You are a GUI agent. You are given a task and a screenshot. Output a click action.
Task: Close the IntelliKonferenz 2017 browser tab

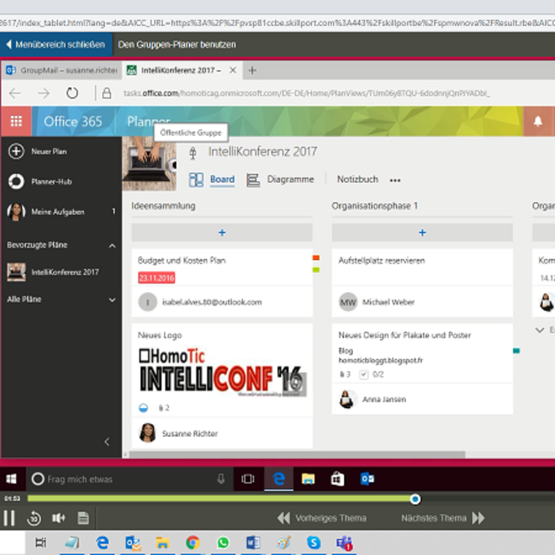pyautogui.click(x=232, y=70)
